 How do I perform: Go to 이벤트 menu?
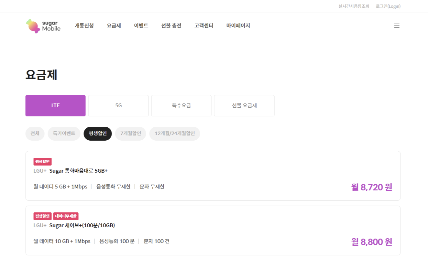coord(141,26)
